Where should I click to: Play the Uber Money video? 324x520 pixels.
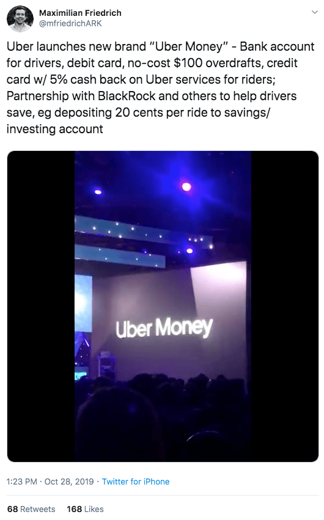(x=163, y=306)
